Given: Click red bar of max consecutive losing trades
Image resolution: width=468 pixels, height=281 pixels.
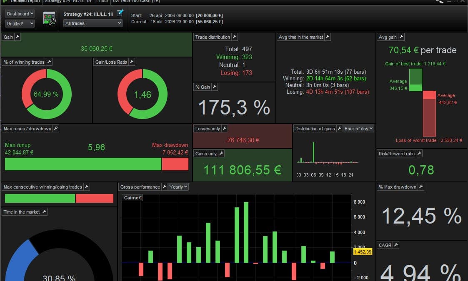Looking at the screenshot, I should pyautogui.click(x=95, y=199).
